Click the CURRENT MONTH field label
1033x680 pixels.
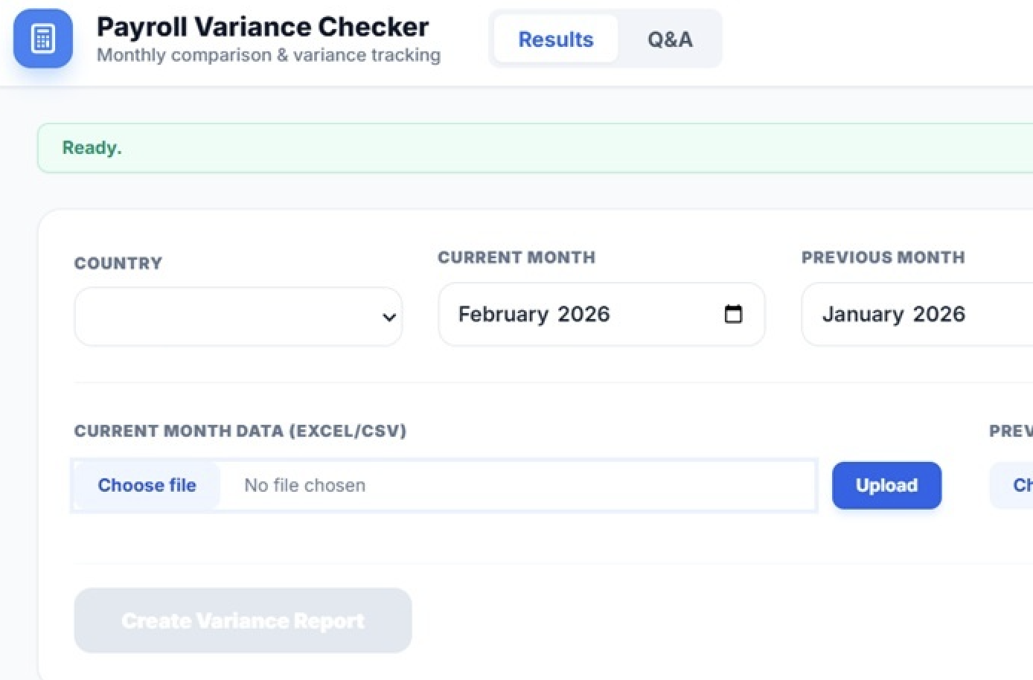516,257
